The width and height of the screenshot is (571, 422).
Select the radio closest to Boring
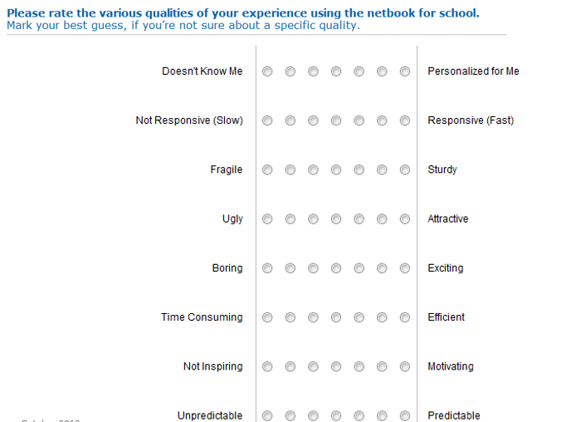267,268
